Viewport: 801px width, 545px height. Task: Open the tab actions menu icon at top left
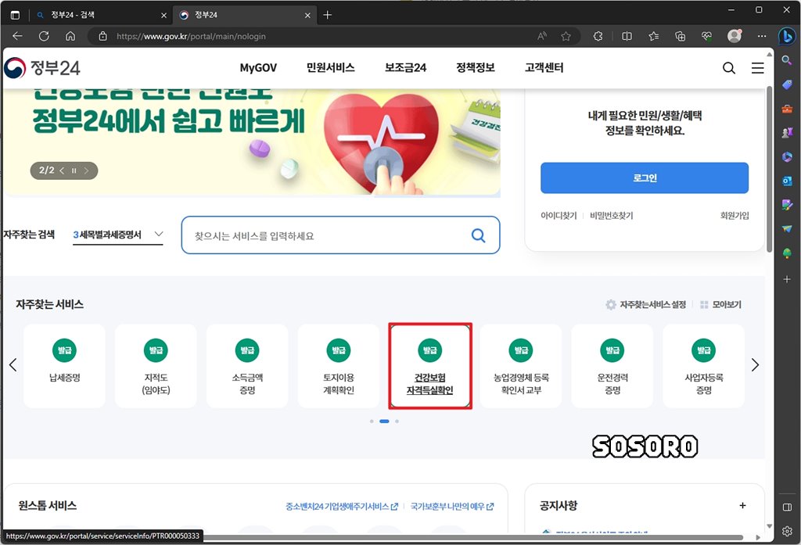(x=16, y=15)
